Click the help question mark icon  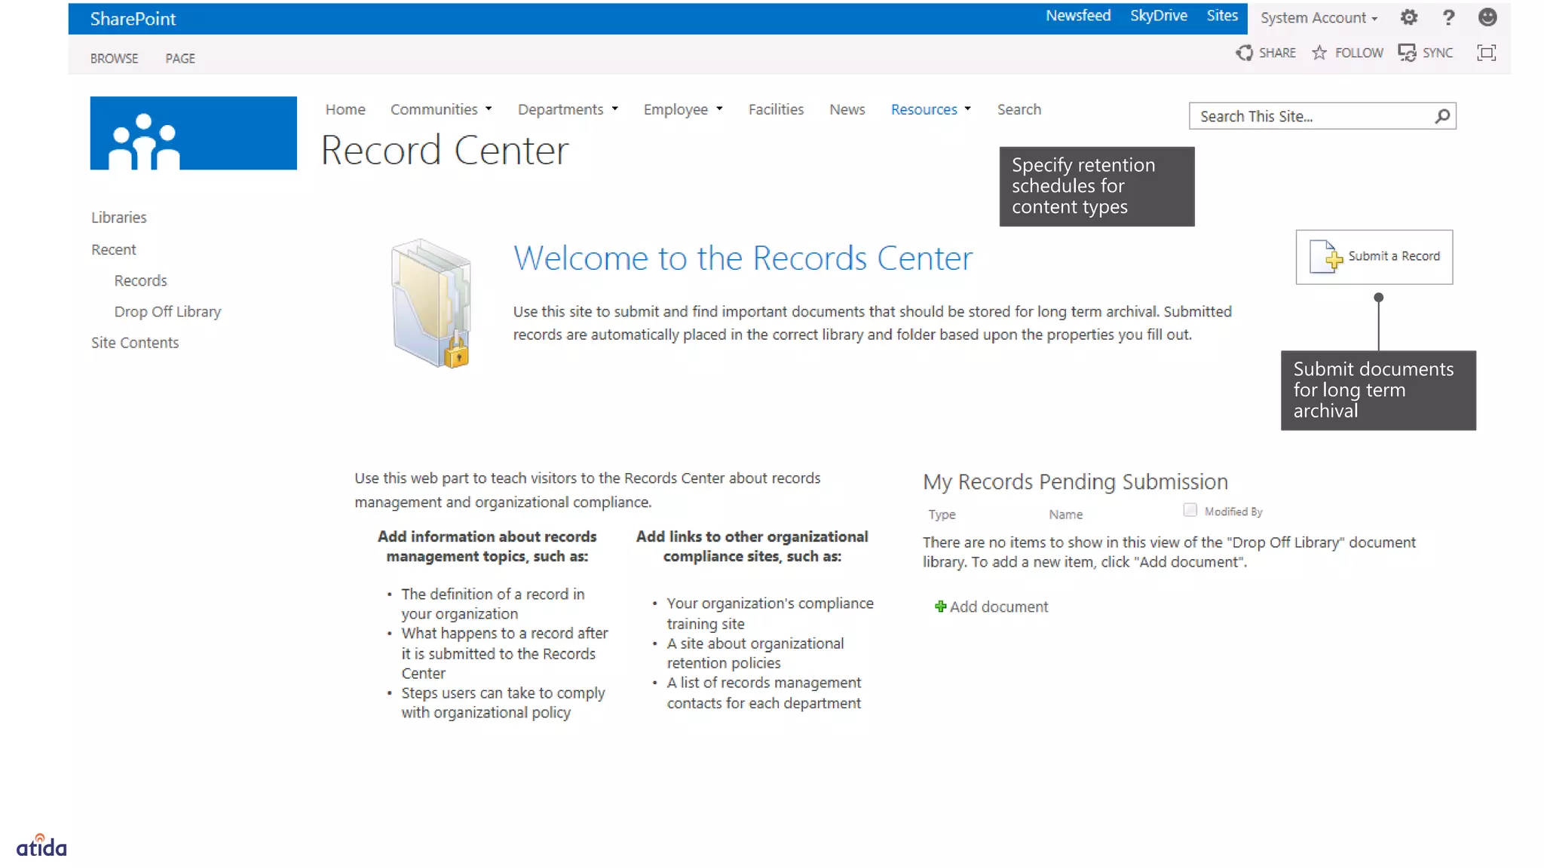1448,17
